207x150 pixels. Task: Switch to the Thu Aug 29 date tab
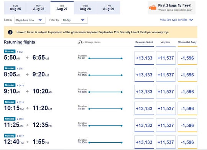pyautogui.click(x=108, y=8)
